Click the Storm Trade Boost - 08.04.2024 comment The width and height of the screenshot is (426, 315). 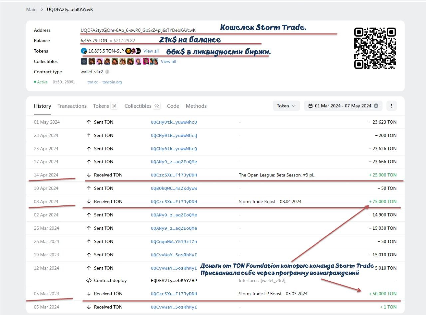point(270,202)
